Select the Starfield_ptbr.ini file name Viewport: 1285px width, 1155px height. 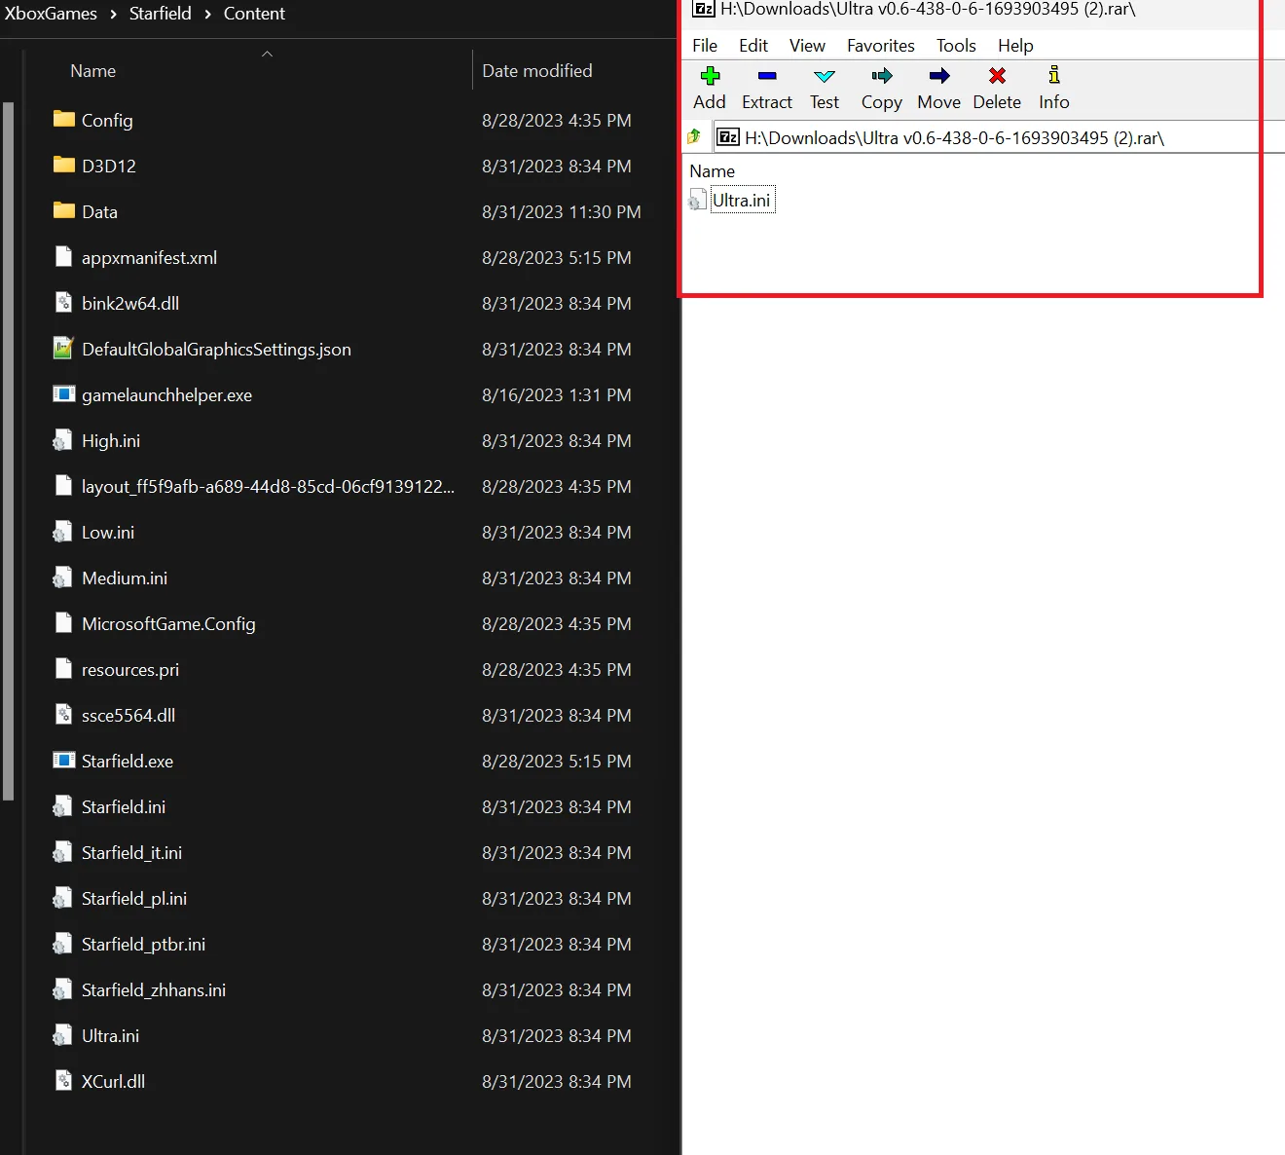pos(143,944)
